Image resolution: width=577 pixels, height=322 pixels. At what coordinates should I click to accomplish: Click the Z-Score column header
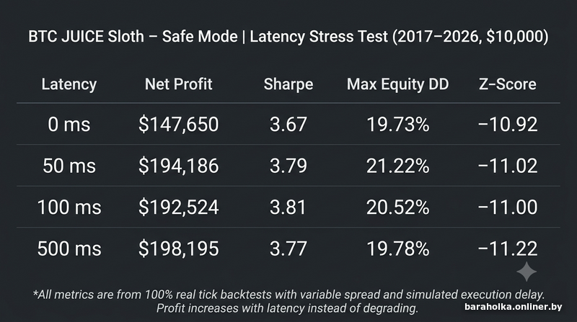pyautogui.click(x=508, y=84)
